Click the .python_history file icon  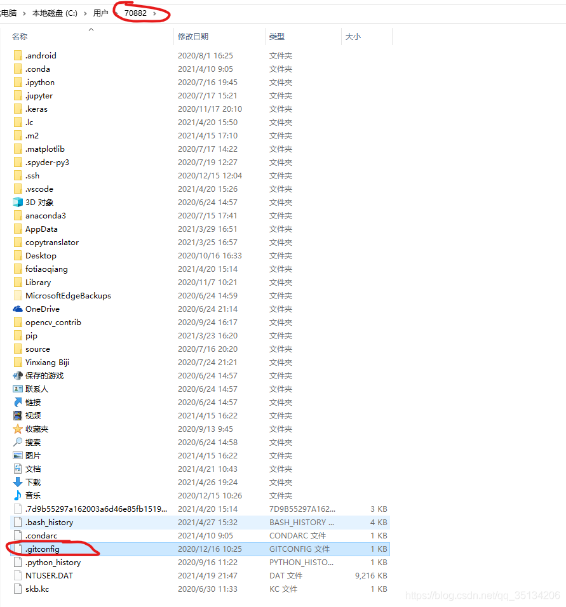coord(18,562)
